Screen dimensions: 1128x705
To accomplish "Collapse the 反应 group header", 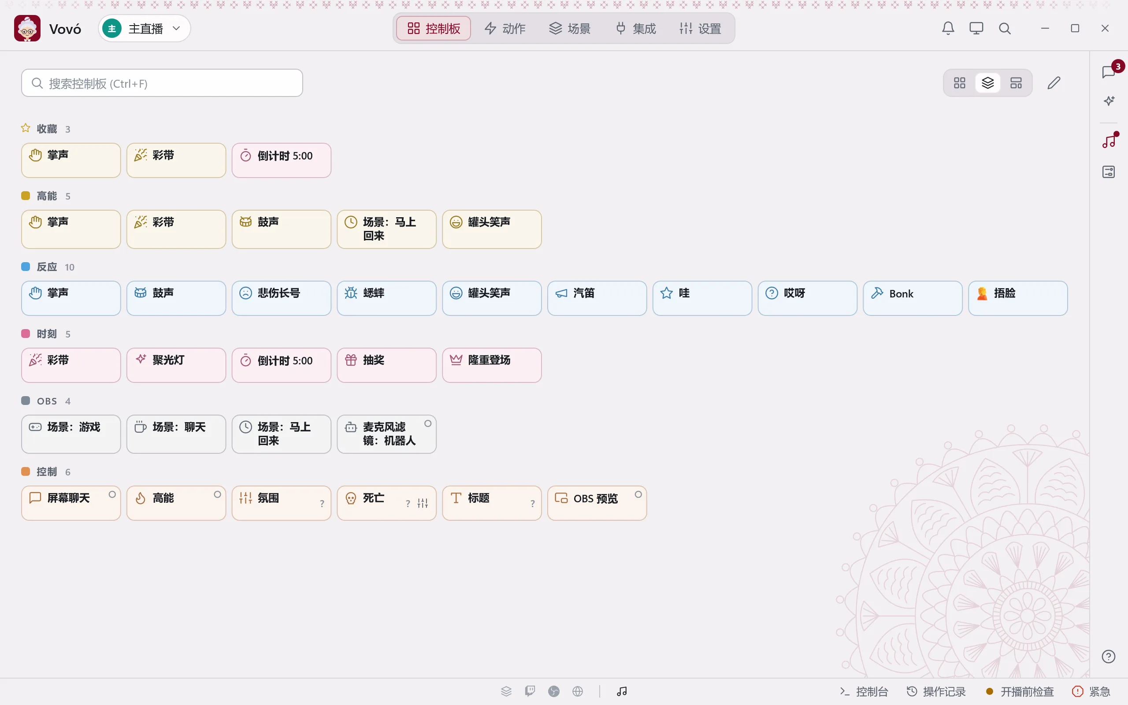I will (x=48, y=267).
